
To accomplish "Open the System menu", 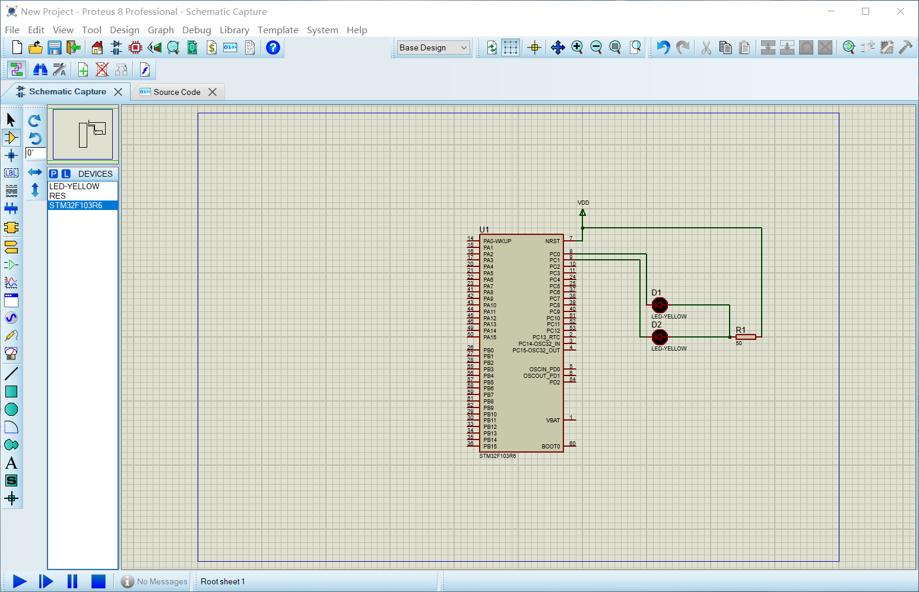I will 322,30.
